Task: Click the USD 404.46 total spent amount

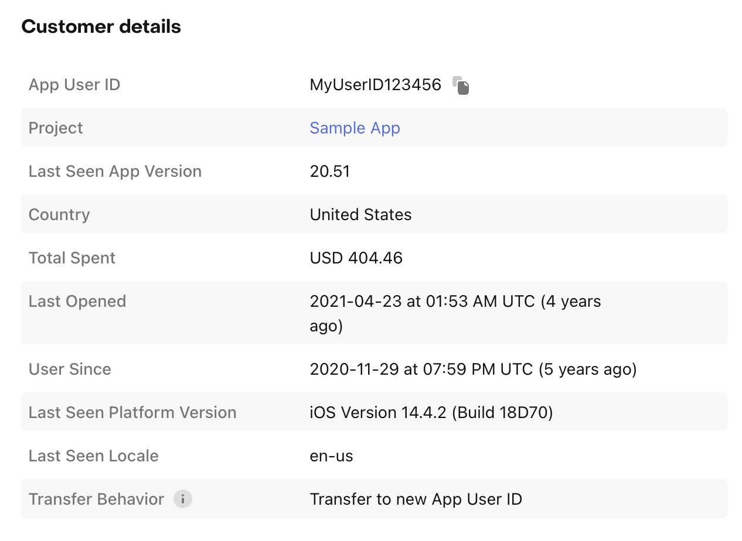Action: pos(356,258)
